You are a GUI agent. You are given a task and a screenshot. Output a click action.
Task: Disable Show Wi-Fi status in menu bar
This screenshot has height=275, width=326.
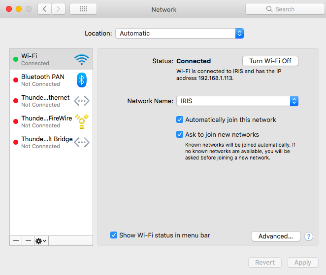click(114, 235)
